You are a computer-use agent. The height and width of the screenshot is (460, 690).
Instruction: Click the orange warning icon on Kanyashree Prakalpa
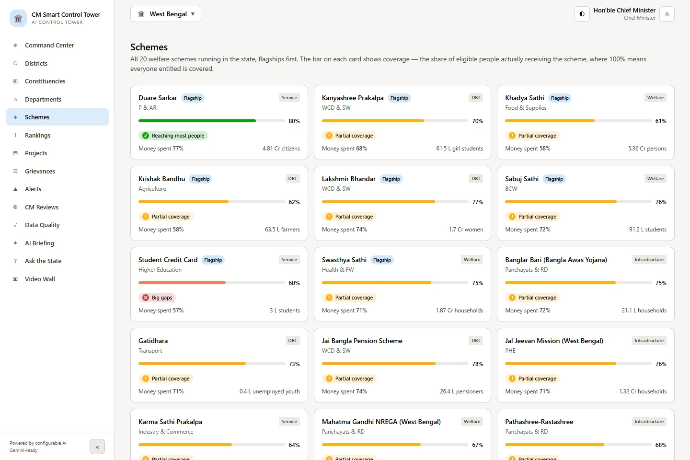[329, 136]
